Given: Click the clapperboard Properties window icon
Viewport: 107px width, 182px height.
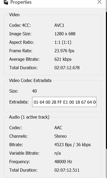Looking at the screenshot, I should pyautogui.click(x=6, y=2).
